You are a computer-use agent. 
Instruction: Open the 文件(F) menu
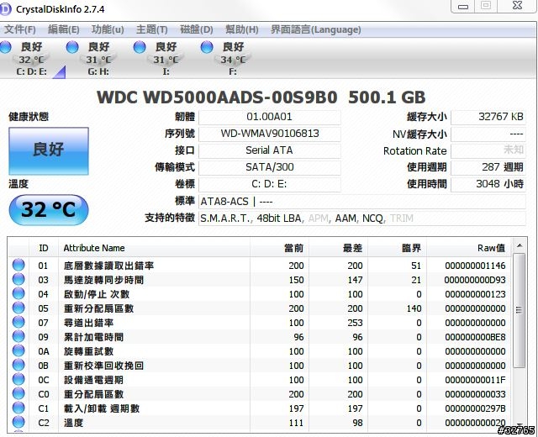[20, 29]
